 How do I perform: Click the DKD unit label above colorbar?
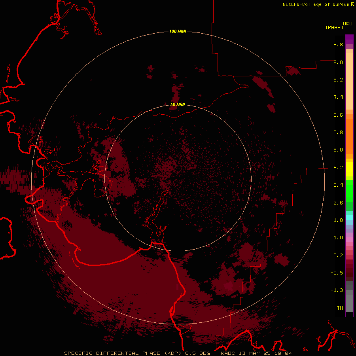click(348, 24)
